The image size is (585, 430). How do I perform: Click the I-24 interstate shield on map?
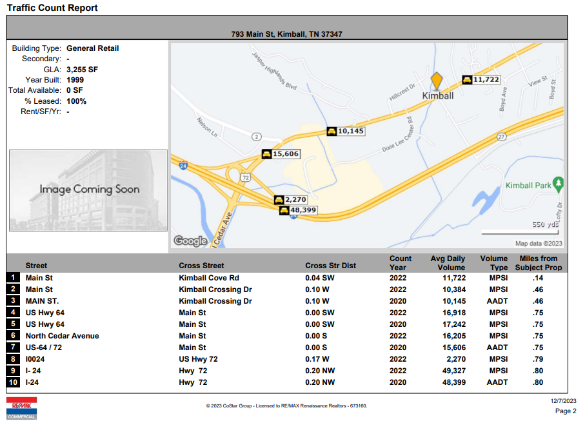[183, 166]
